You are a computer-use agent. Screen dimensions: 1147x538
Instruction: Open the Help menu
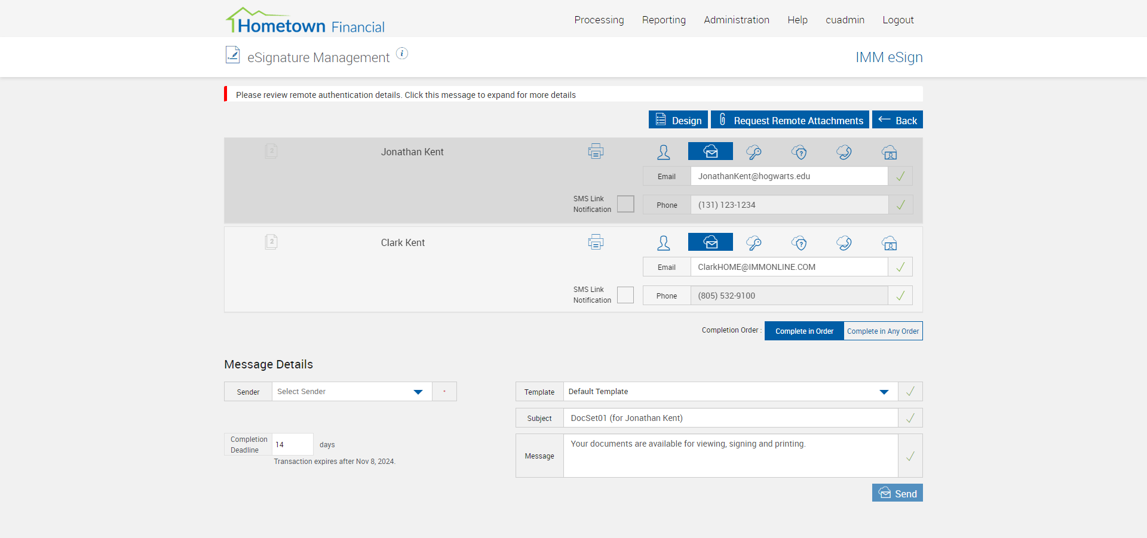point(798,20)
